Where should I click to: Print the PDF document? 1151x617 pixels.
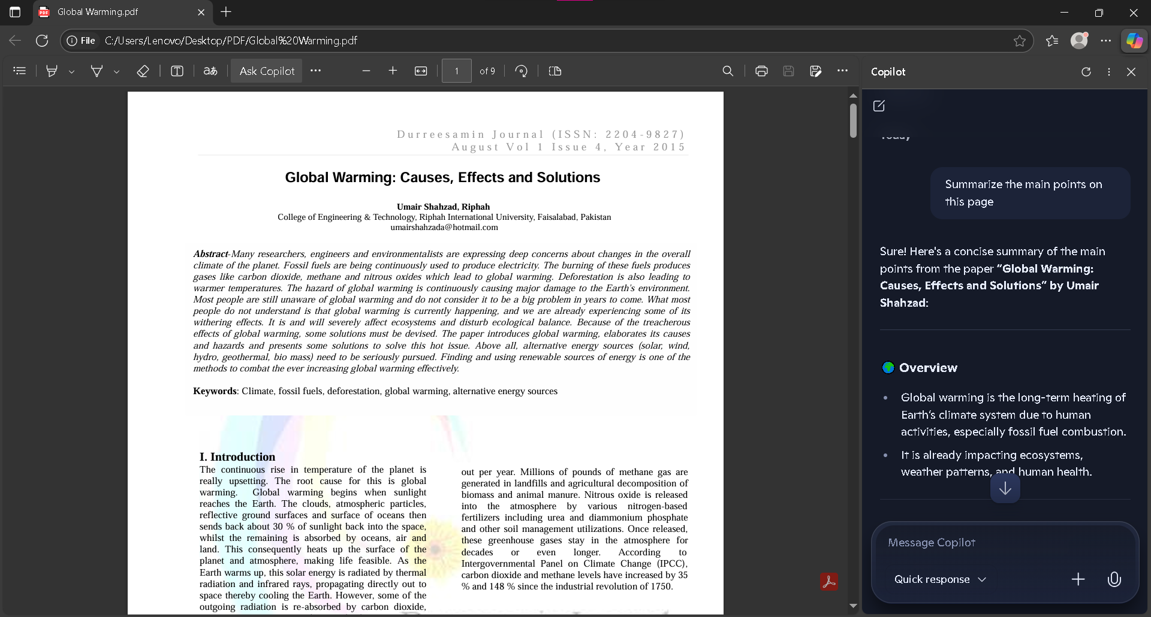761,71
